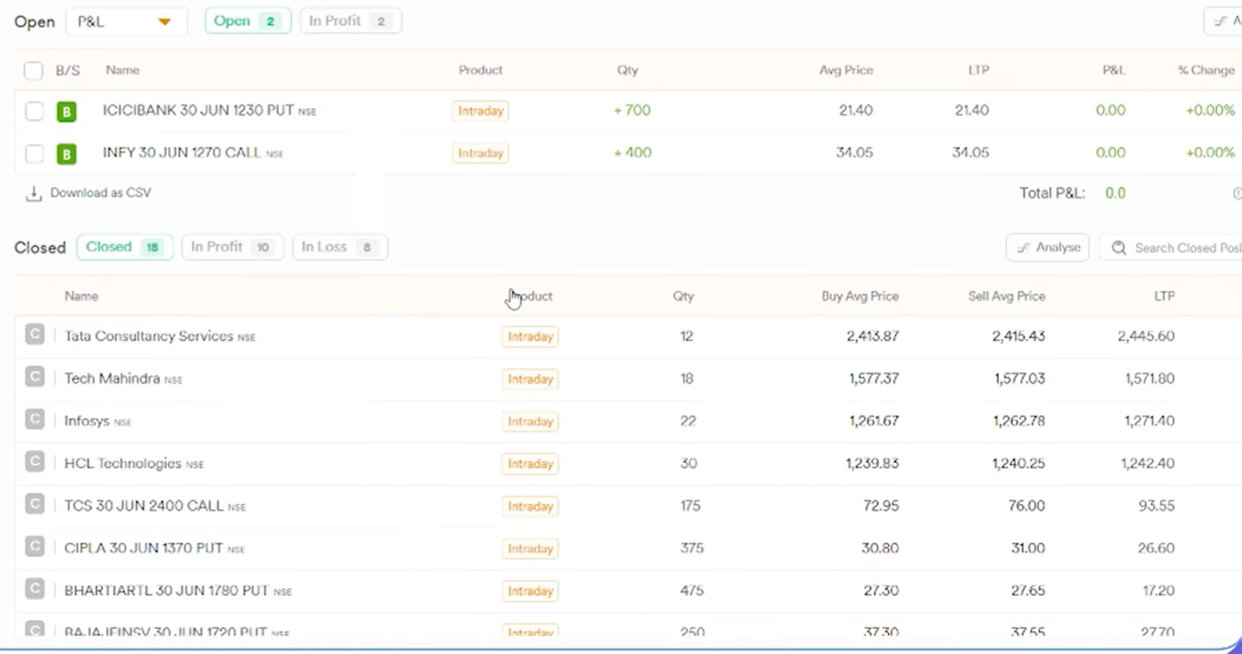
Task: Select the In Profit filter for open positions
Action: pyautogui.click(x=349, y=21)
